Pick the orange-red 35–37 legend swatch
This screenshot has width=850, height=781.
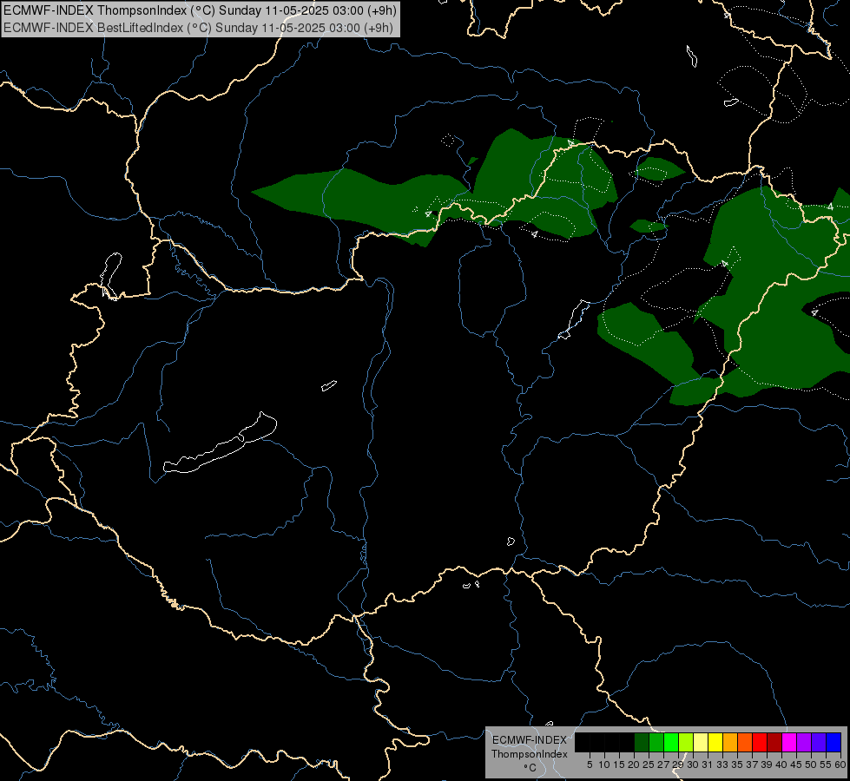pos(745,743)
